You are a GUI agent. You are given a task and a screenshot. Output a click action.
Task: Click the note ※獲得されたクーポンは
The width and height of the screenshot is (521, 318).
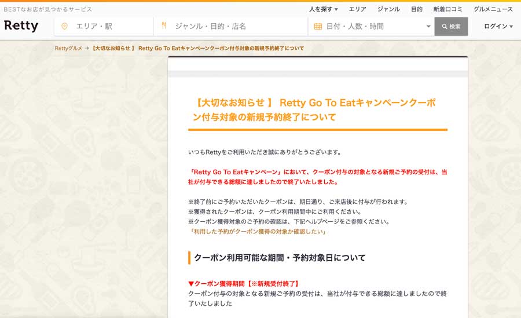(x=275, y=211)
